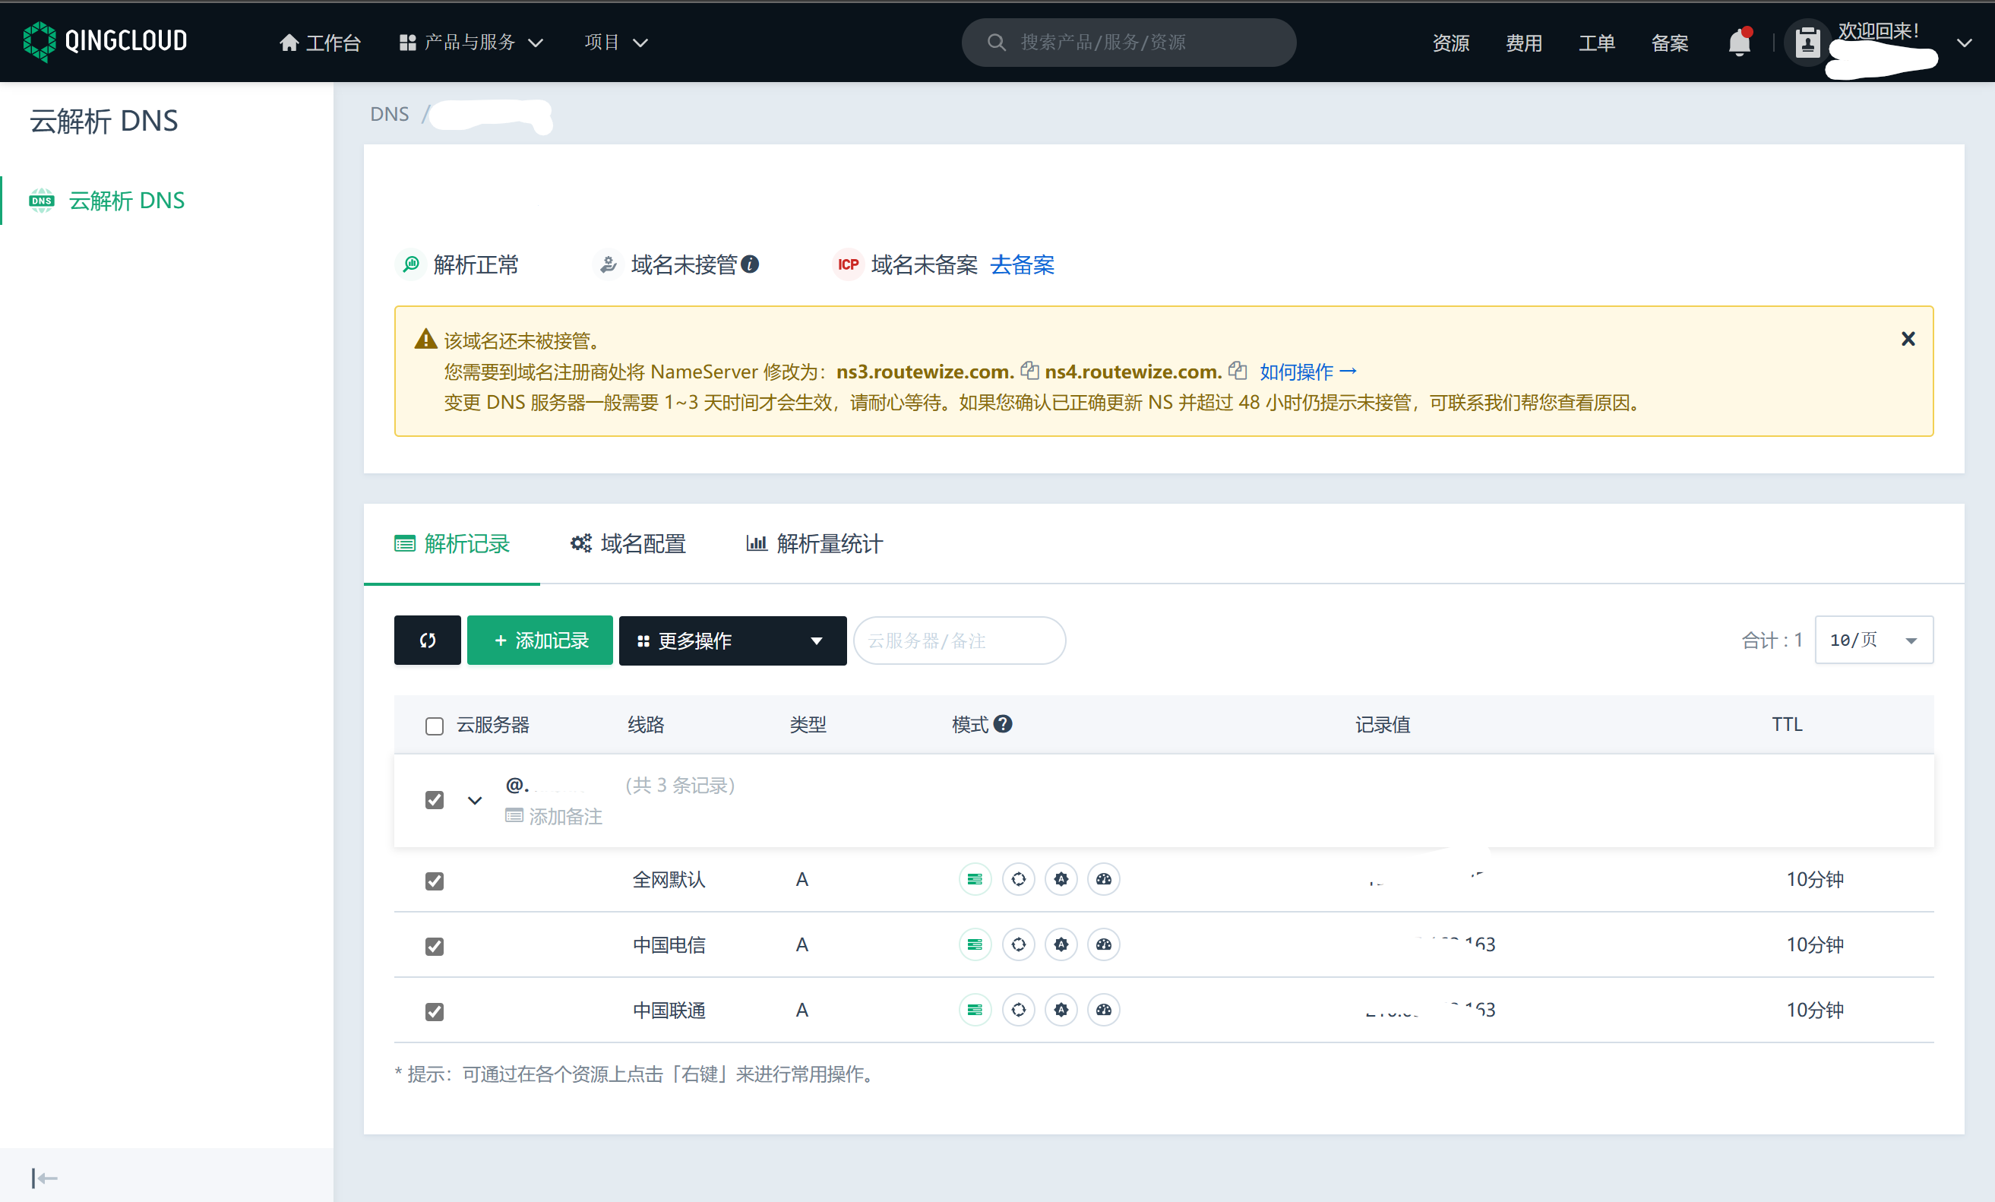Click the weight dashboard icon on 全网默认 row
Viewport: 1995px width, 1202px height.
(x=1104, y=879)
